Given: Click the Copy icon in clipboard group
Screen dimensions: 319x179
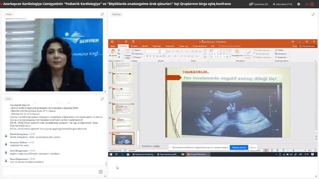Looking at the screenshot, I should (x=119, y=54).
